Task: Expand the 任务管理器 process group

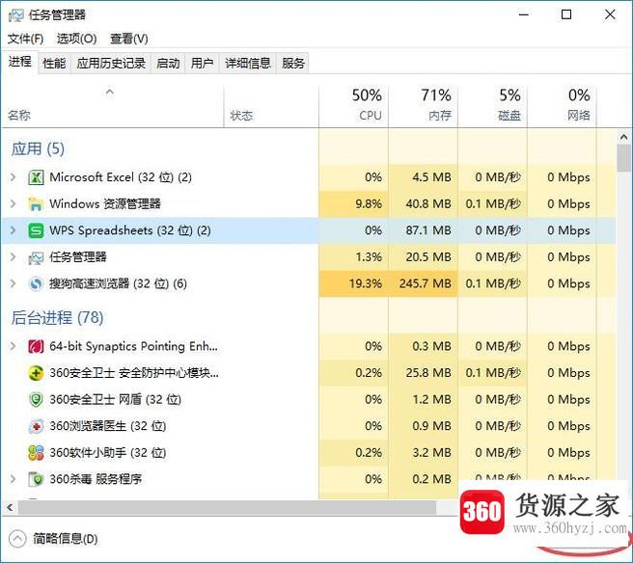Action: 13,257
